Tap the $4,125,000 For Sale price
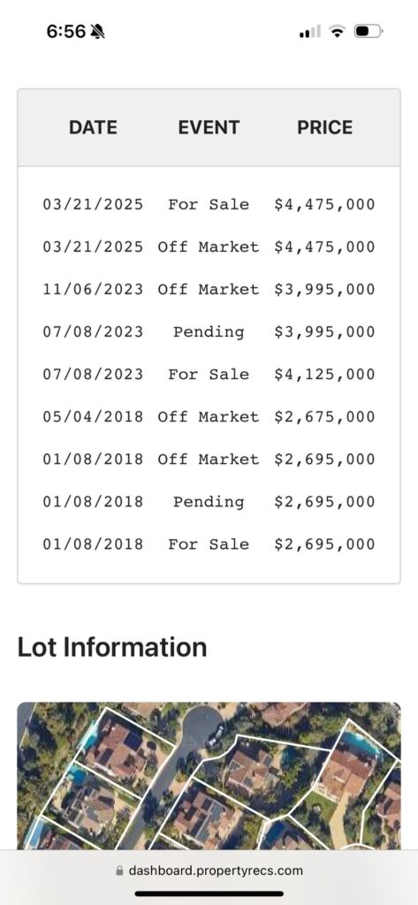Viewport: 418px width, 905px height. coord(324,375)
